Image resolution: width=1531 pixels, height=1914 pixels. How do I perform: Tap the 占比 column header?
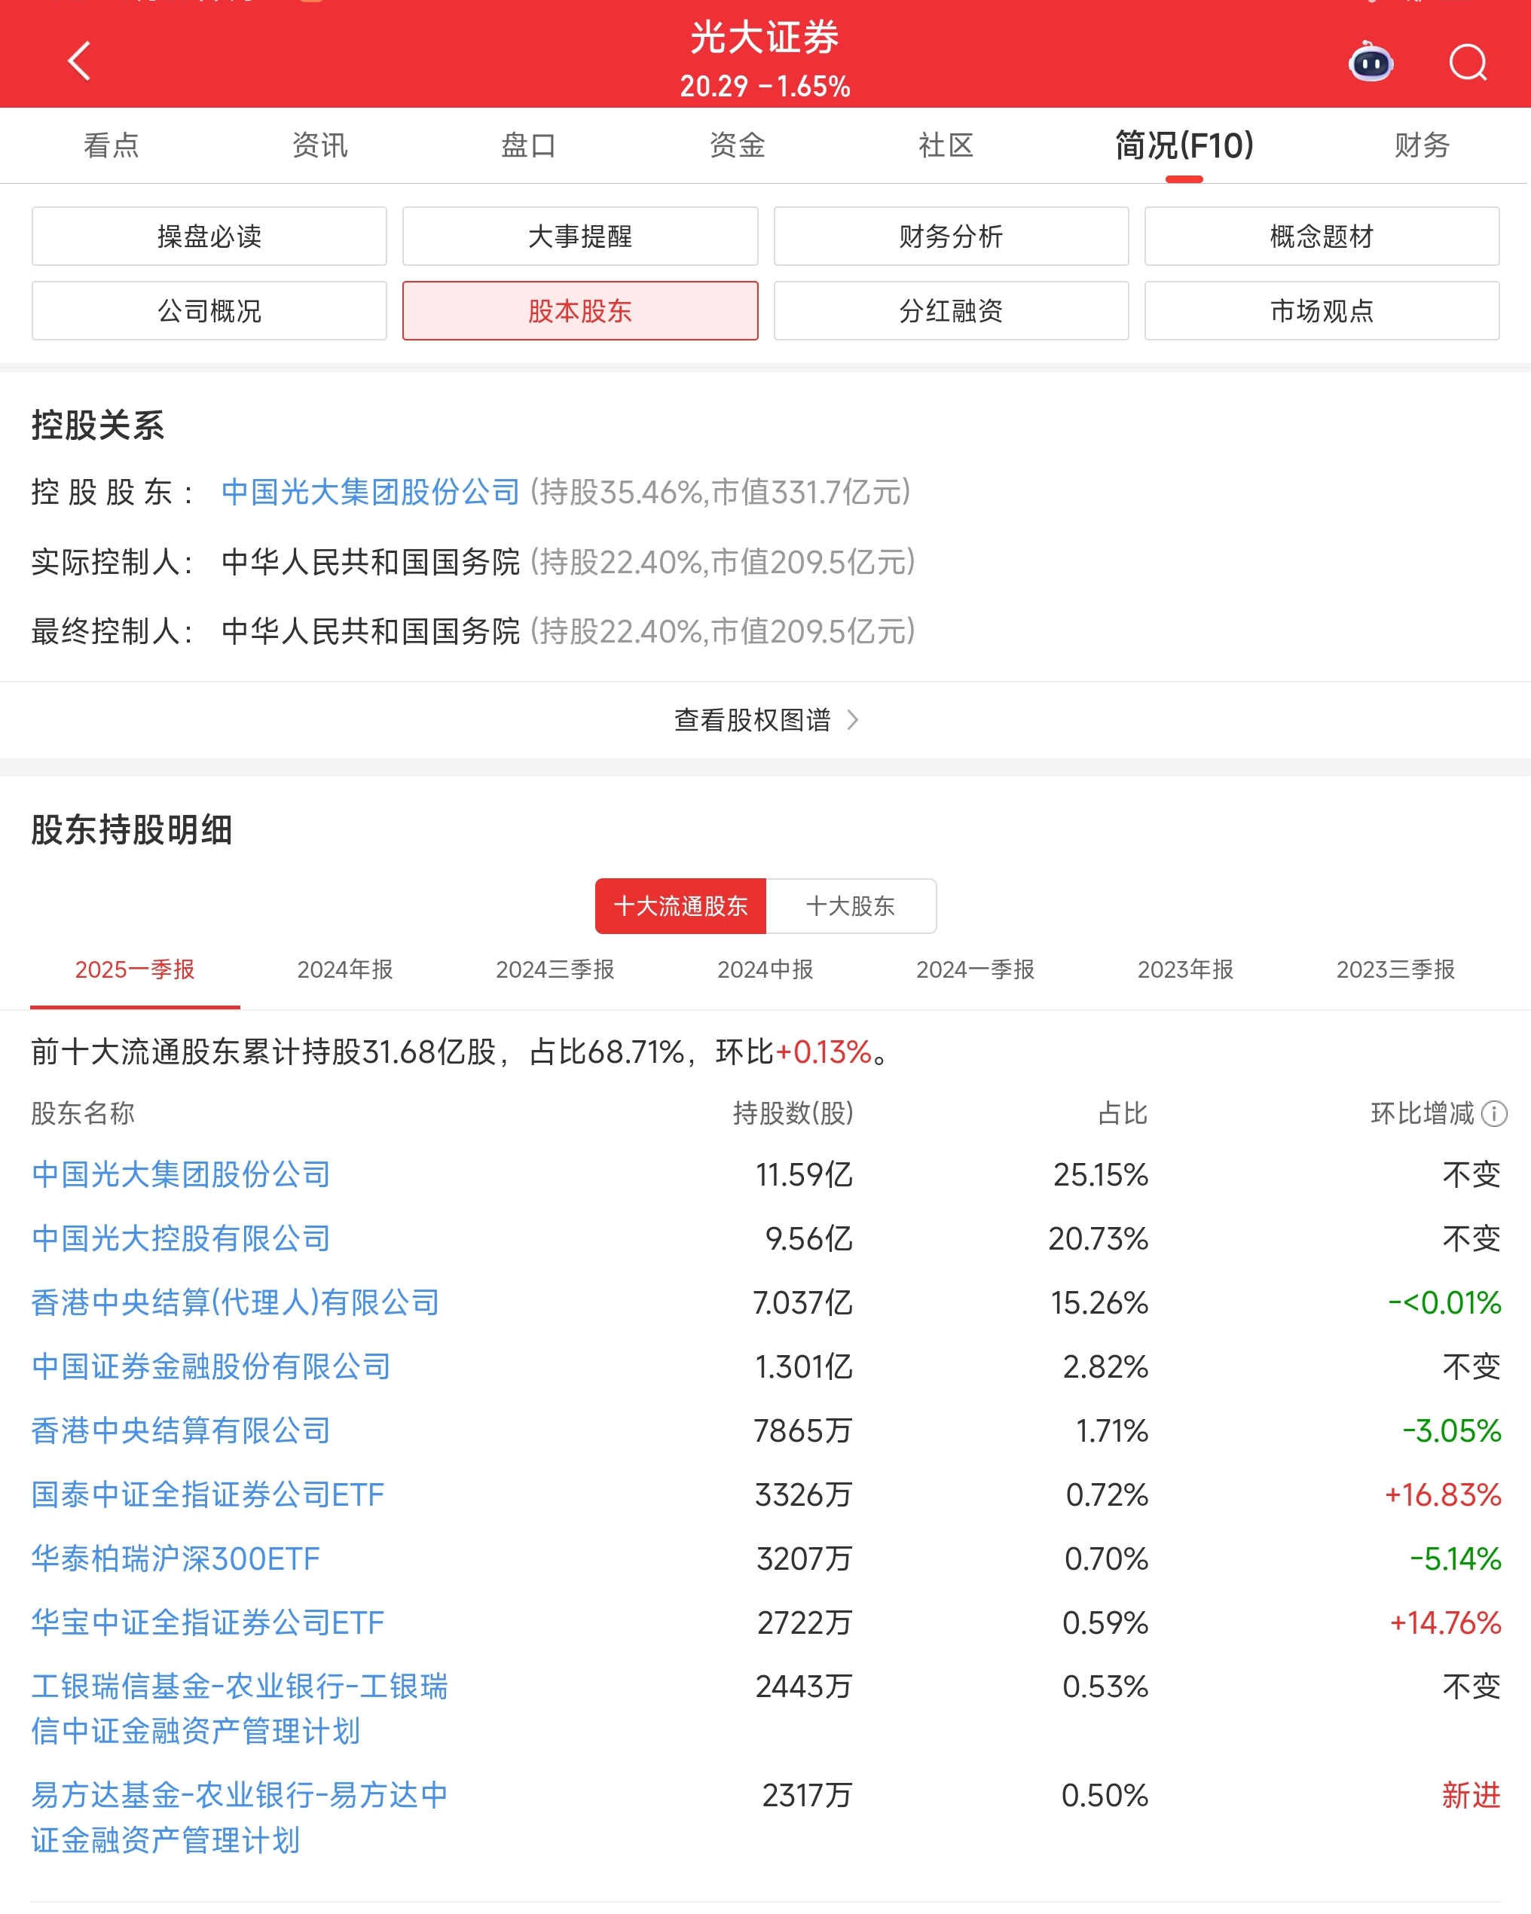(x=1123, y=1113)
